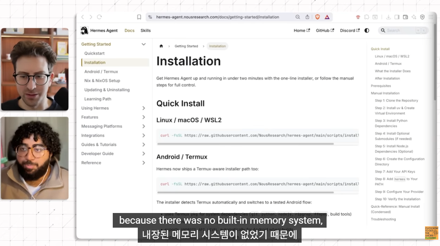Jump to Step 1: Clone the Repository

(396, 101)
